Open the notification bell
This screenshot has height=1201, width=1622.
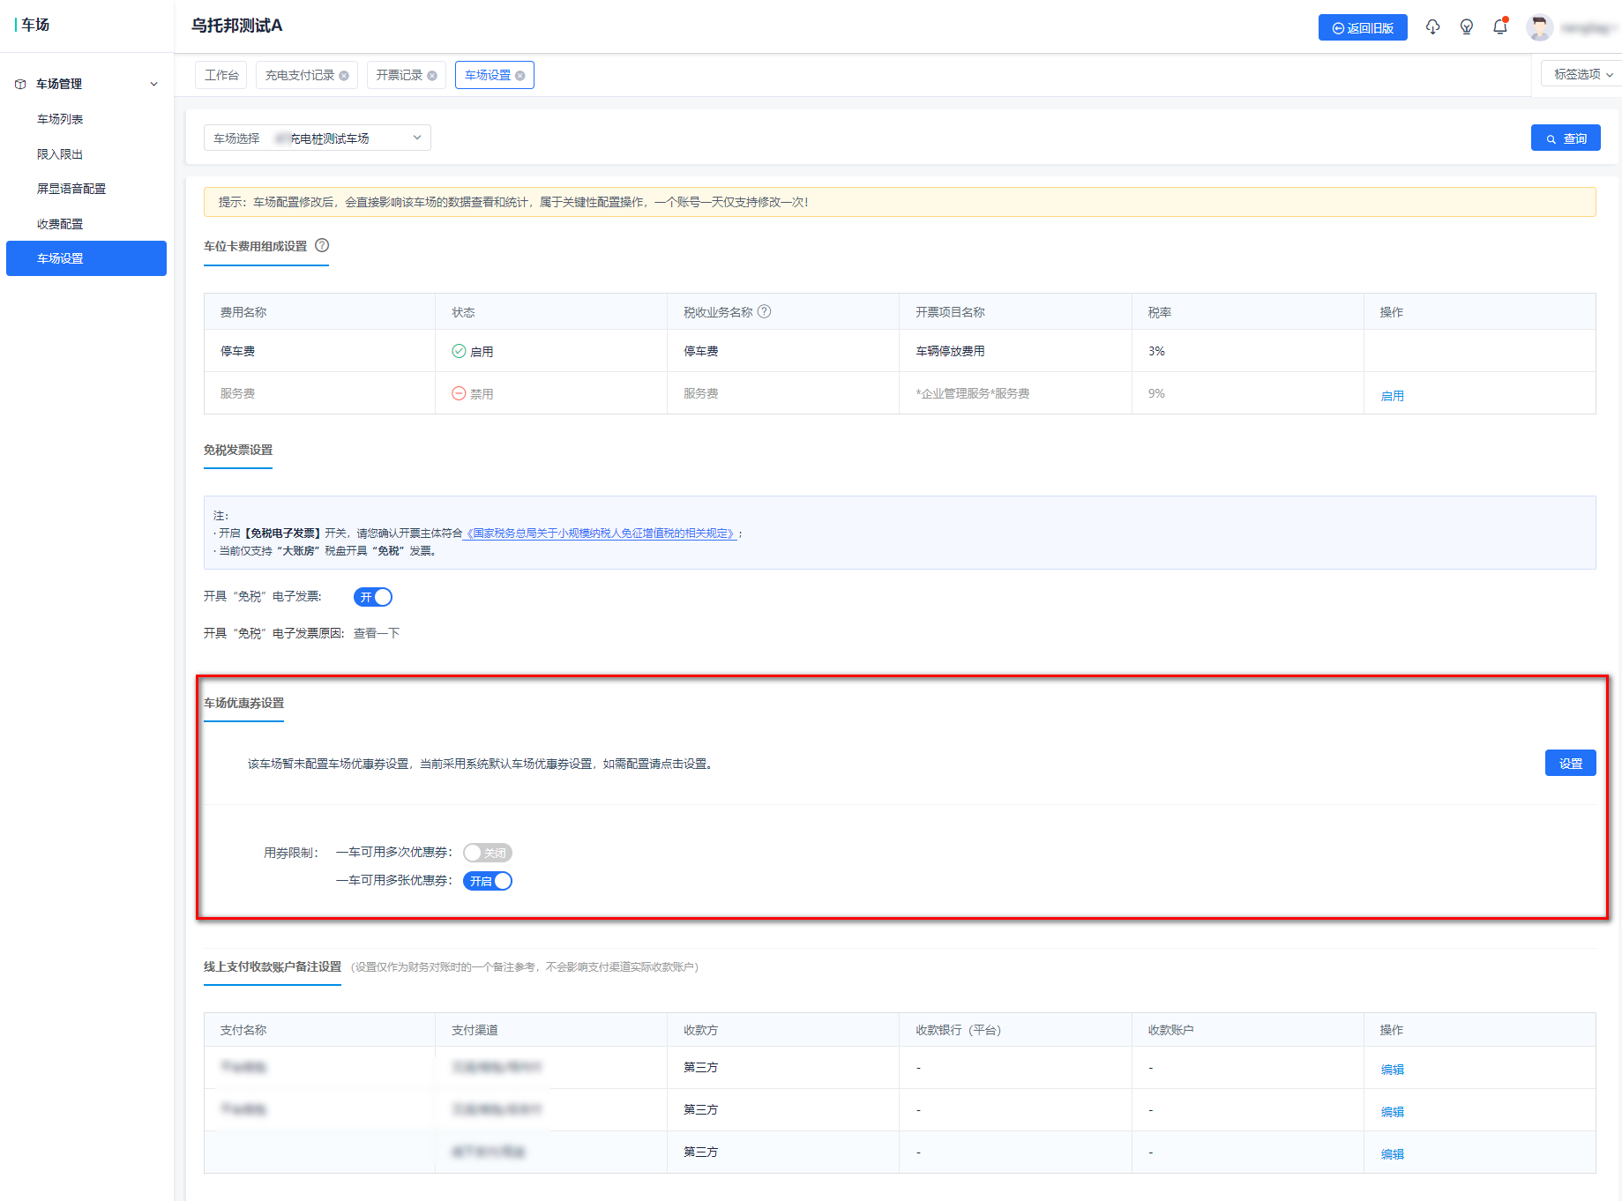click(x=1500, y=27)
